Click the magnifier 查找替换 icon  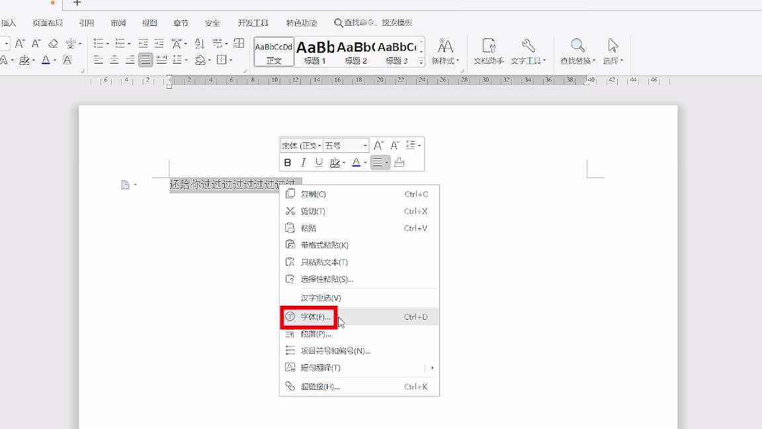577,46
